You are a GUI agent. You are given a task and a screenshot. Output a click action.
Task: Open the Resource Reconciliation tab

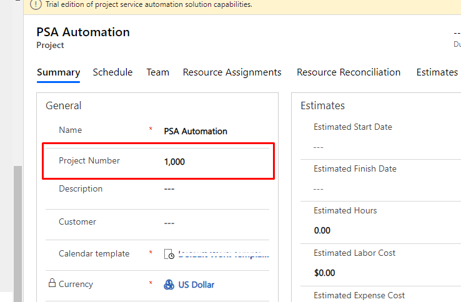tap(348, 72)
